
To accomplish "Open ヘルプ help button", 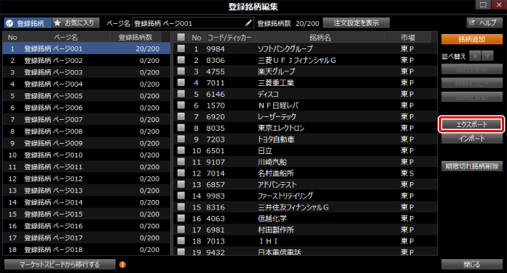I will 485,23.
